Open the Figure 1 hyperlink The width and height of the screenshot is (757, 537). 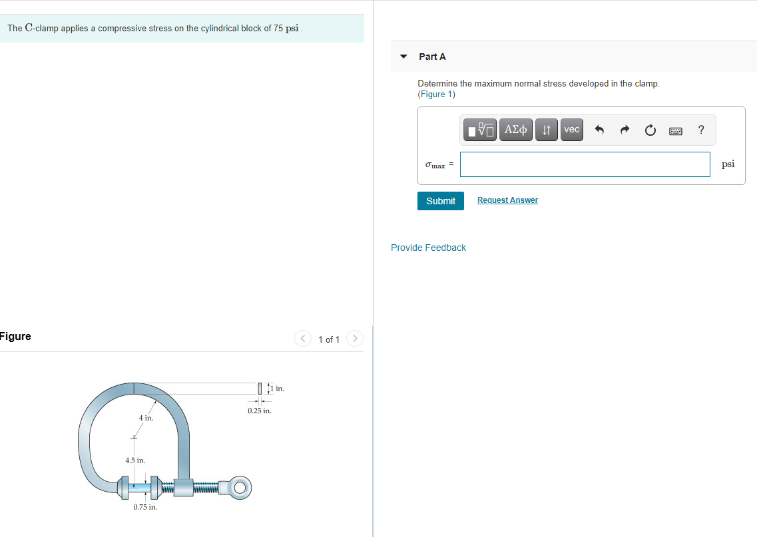tap(435, 94)
